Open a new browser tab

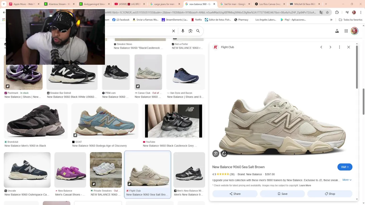point(326,4)
